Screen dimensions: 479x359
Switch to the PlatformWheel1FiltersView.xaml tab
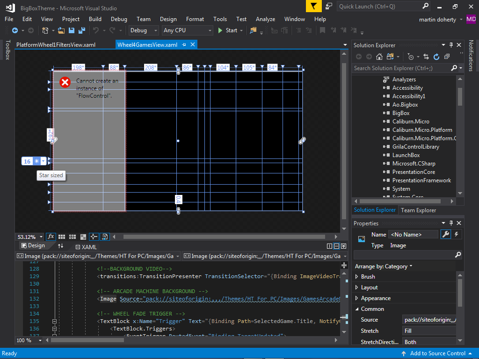(x=56, y=45)
